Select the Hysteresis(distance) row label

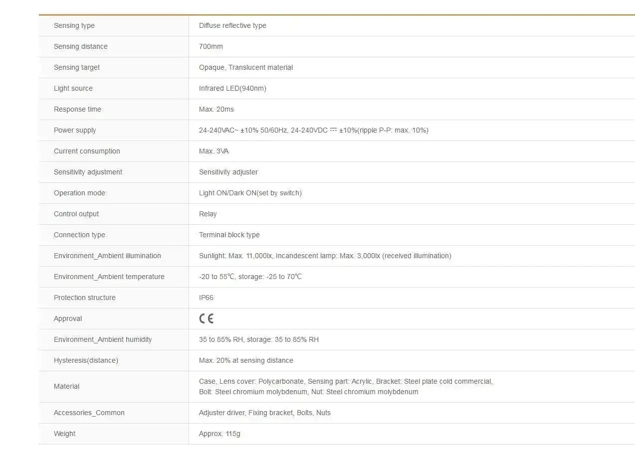click(86, 360)
